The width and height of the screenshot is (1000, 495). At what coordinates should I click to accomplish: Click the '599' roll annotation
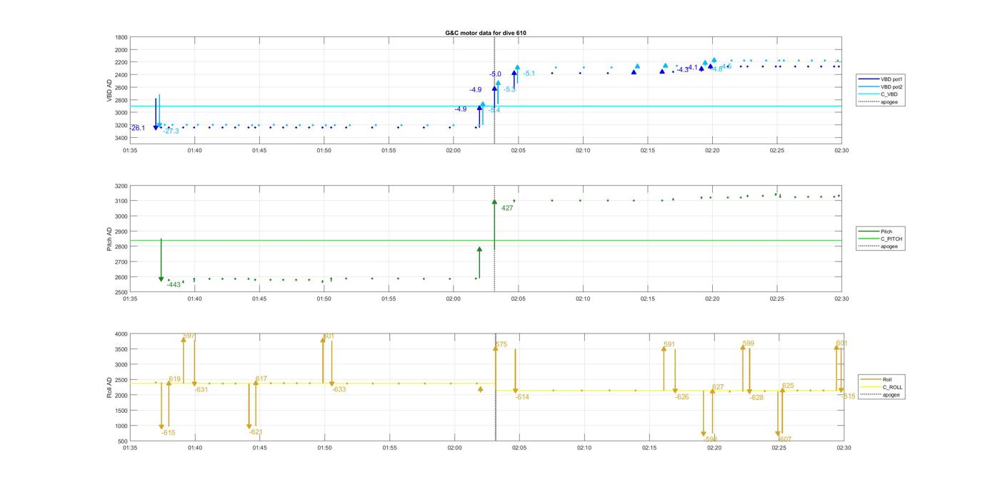[x=748, y=344]
